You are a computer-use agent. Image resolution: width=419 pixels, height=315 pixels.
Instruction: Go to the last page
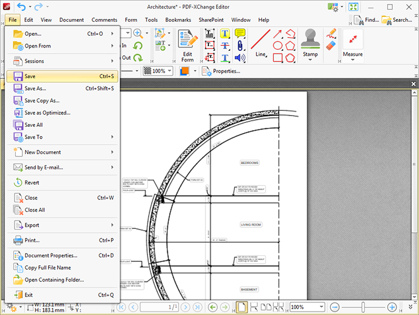197,307
